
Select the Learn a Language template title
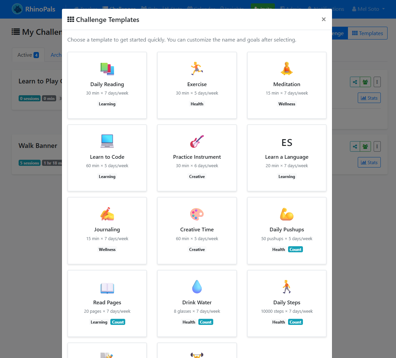click(x=287, y=157)
